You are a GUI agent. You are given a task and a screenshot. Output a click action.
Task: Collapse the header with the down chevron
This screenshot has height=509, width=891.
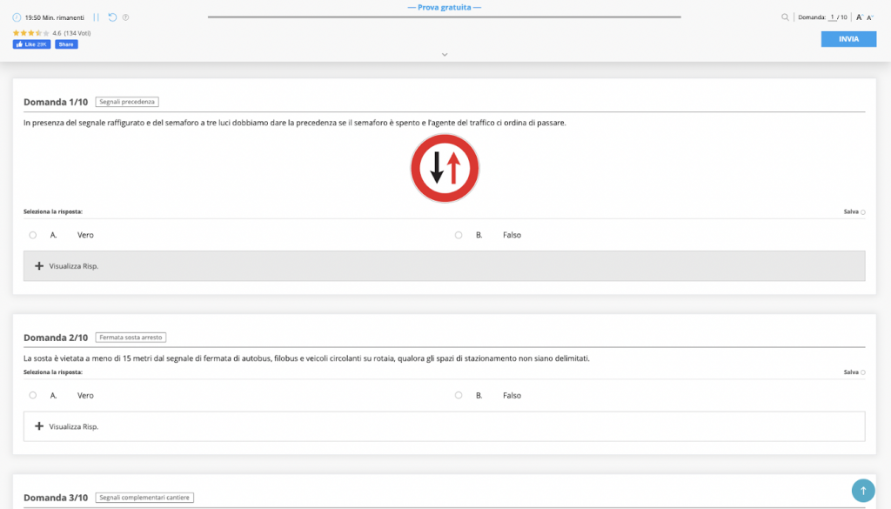coord(445,54)
